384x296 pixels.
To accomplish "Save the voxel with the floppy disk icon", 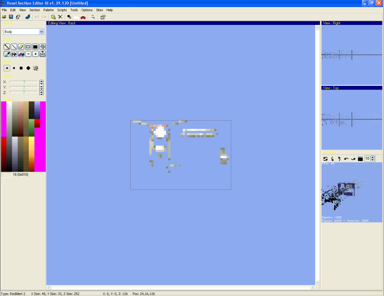I will (11, 17).
